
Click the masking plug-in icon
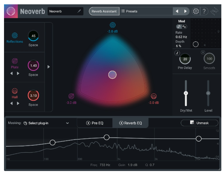[25, 123]
